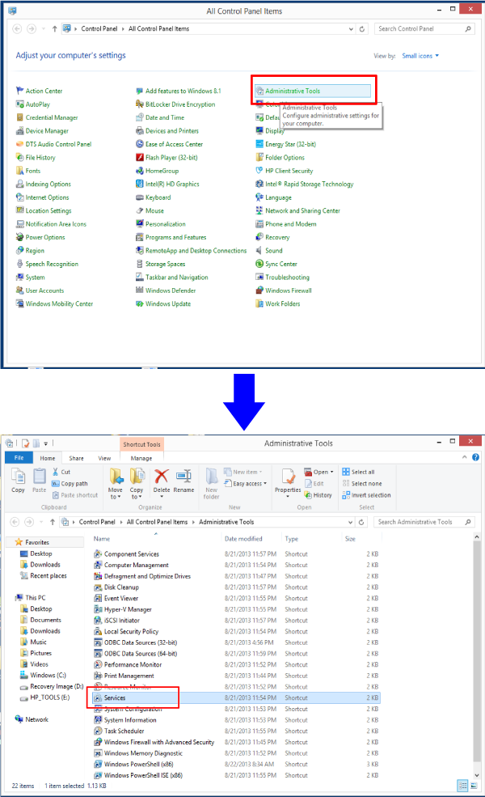Switch to the Manage ribbon tab
This screenshot has width=485, height=797.
(141, 459)
